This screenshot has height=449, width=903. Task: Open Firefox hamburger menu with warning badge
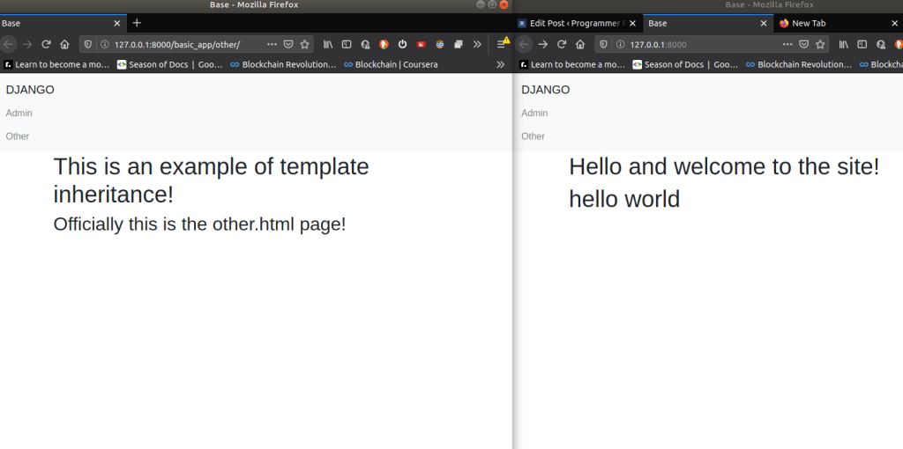(502, 44)
